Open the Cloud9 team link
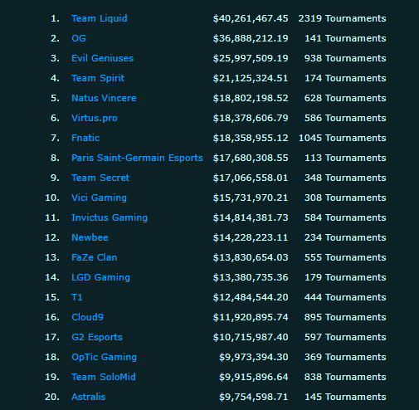The image size is (419, 410). coord(87,317)
